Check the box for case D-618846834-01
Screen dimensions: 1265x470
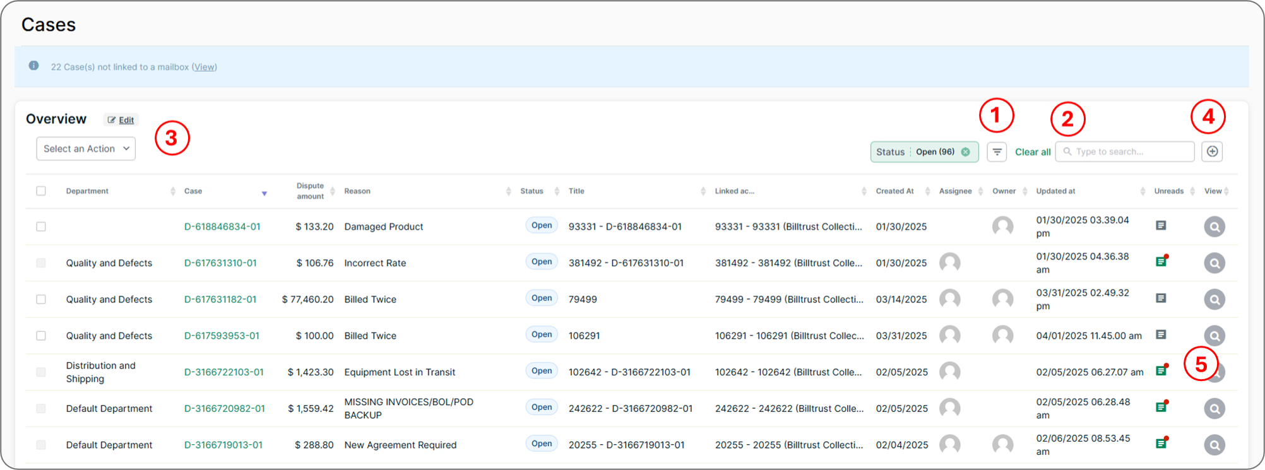[x=41, y=226]
